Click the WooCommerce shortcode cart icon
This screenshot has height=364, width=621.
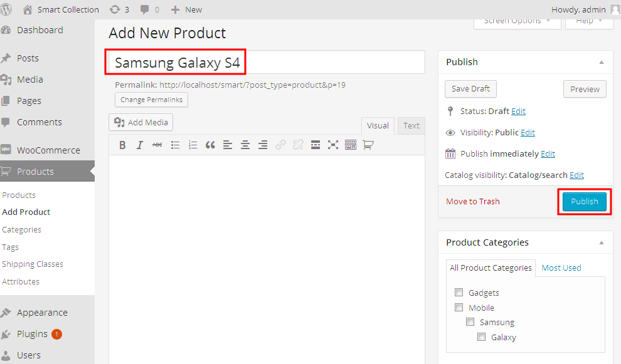click(368, 145)
